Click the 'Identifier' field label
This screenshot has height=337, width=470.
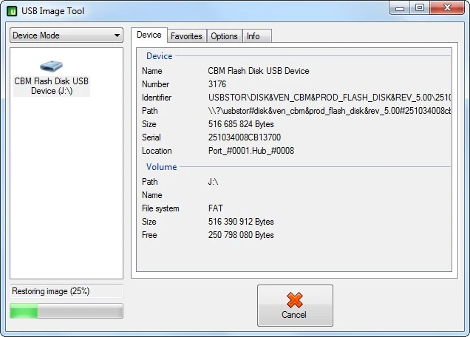click(x=157, y=98)
